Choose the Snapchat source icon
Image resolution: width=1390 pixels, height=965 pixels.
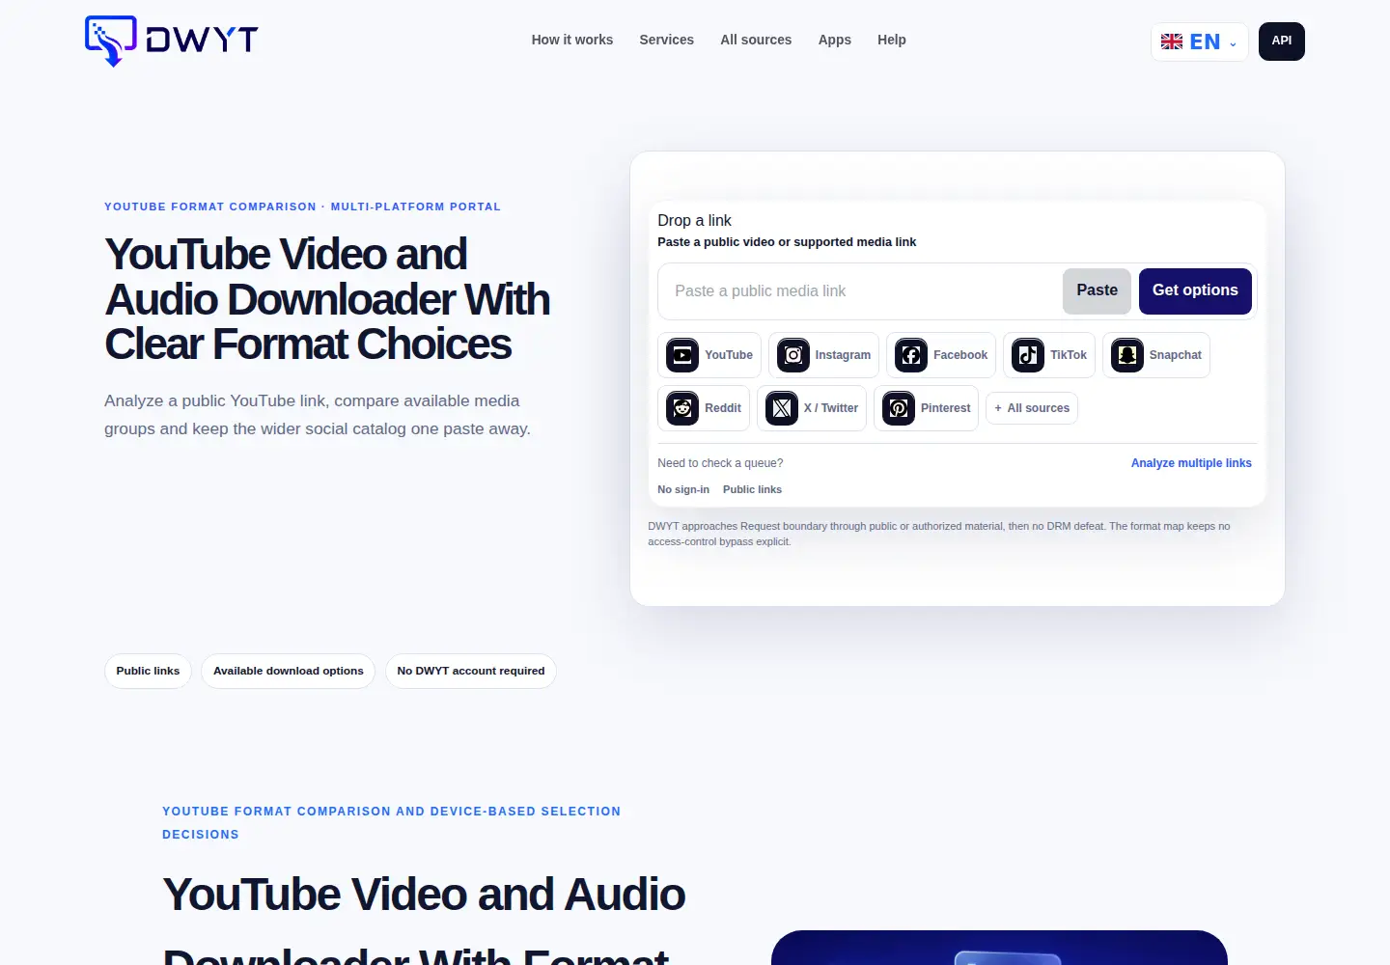point(1127,355)
